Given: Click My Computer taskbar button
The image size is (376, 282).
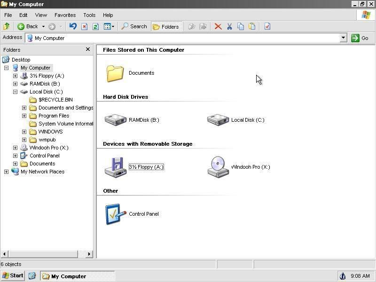Looking at the screenshot, I should coord(77,276).
